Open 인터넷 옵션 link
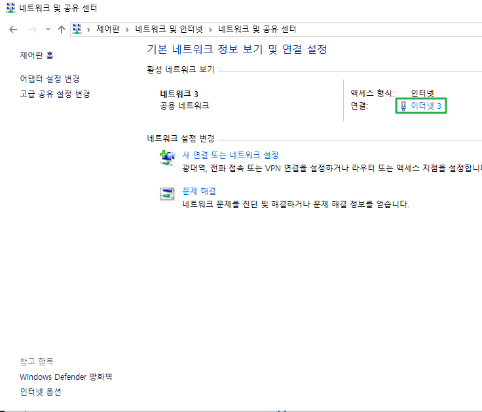This screenshot has width=482, height=412. click(41, 392)
